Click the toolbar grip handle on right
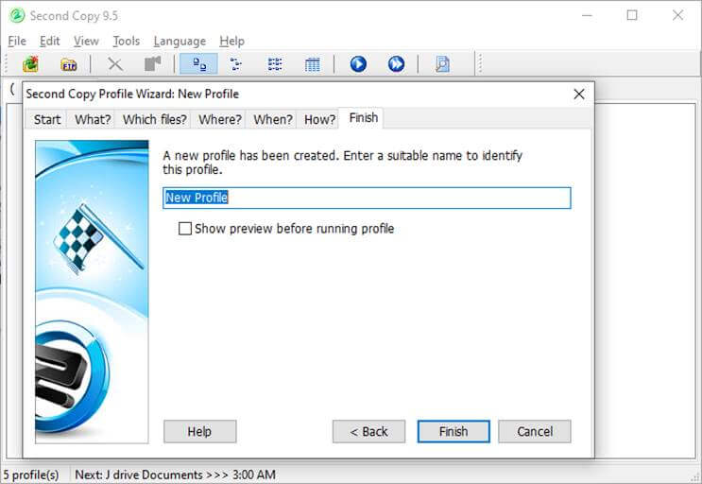The width and height of the screenshot is (702, 484). pos(479,64)
